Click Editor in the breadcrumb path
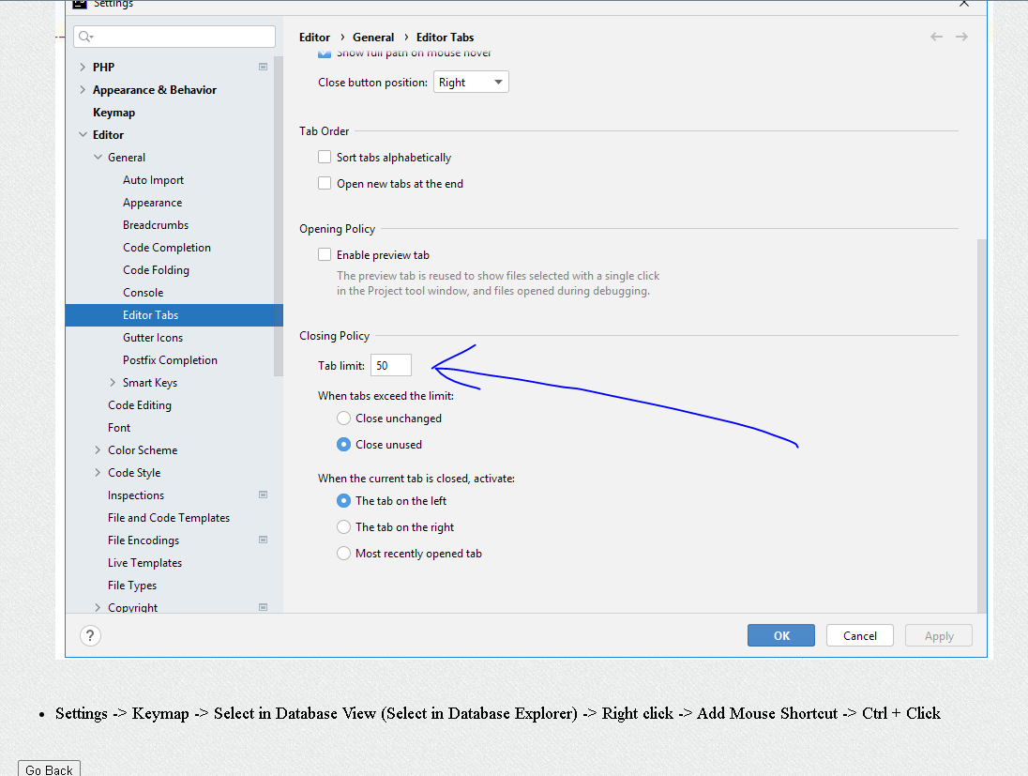 [x=315, y=38]
